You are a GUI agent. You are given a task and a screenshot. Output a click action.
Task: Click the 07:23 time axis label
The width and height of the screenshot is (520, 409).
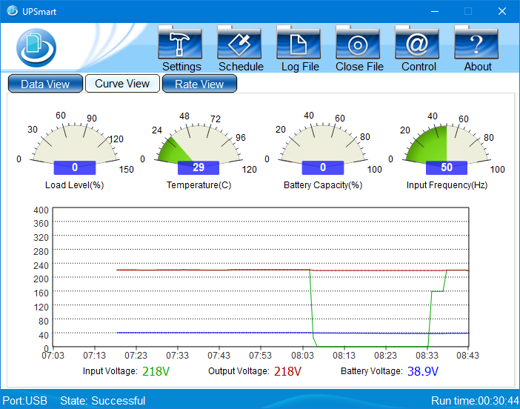pos(136,356)
